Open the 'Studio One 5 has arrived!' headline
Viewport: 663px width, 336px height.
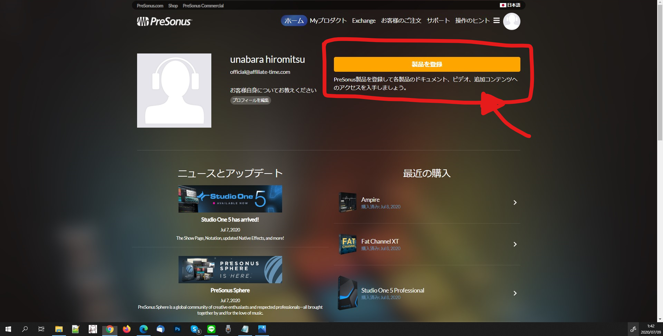(x=230, y=220)
